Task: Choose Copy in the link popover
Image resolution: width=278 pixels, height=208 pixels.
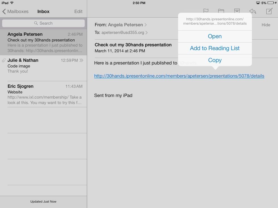Action: (215, 60)
